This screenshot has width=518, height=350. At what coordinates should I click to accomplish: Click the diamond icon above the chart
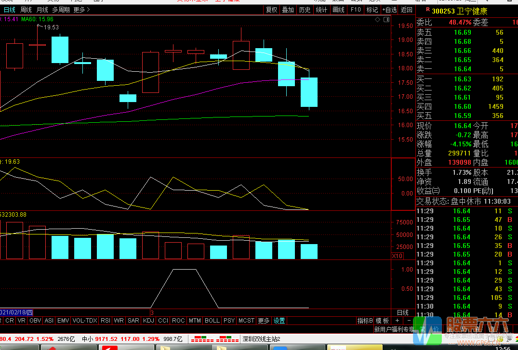pos(377,20)
